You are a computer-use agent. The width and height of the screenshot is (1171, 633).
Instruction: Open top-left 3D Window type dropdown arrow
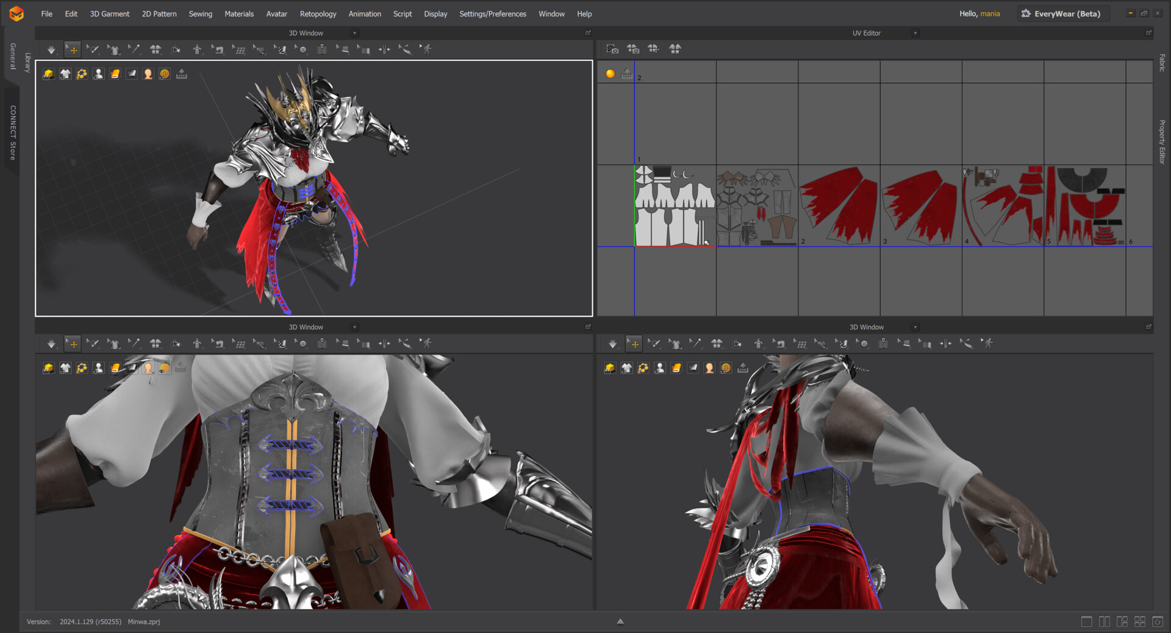coord(354,34)
